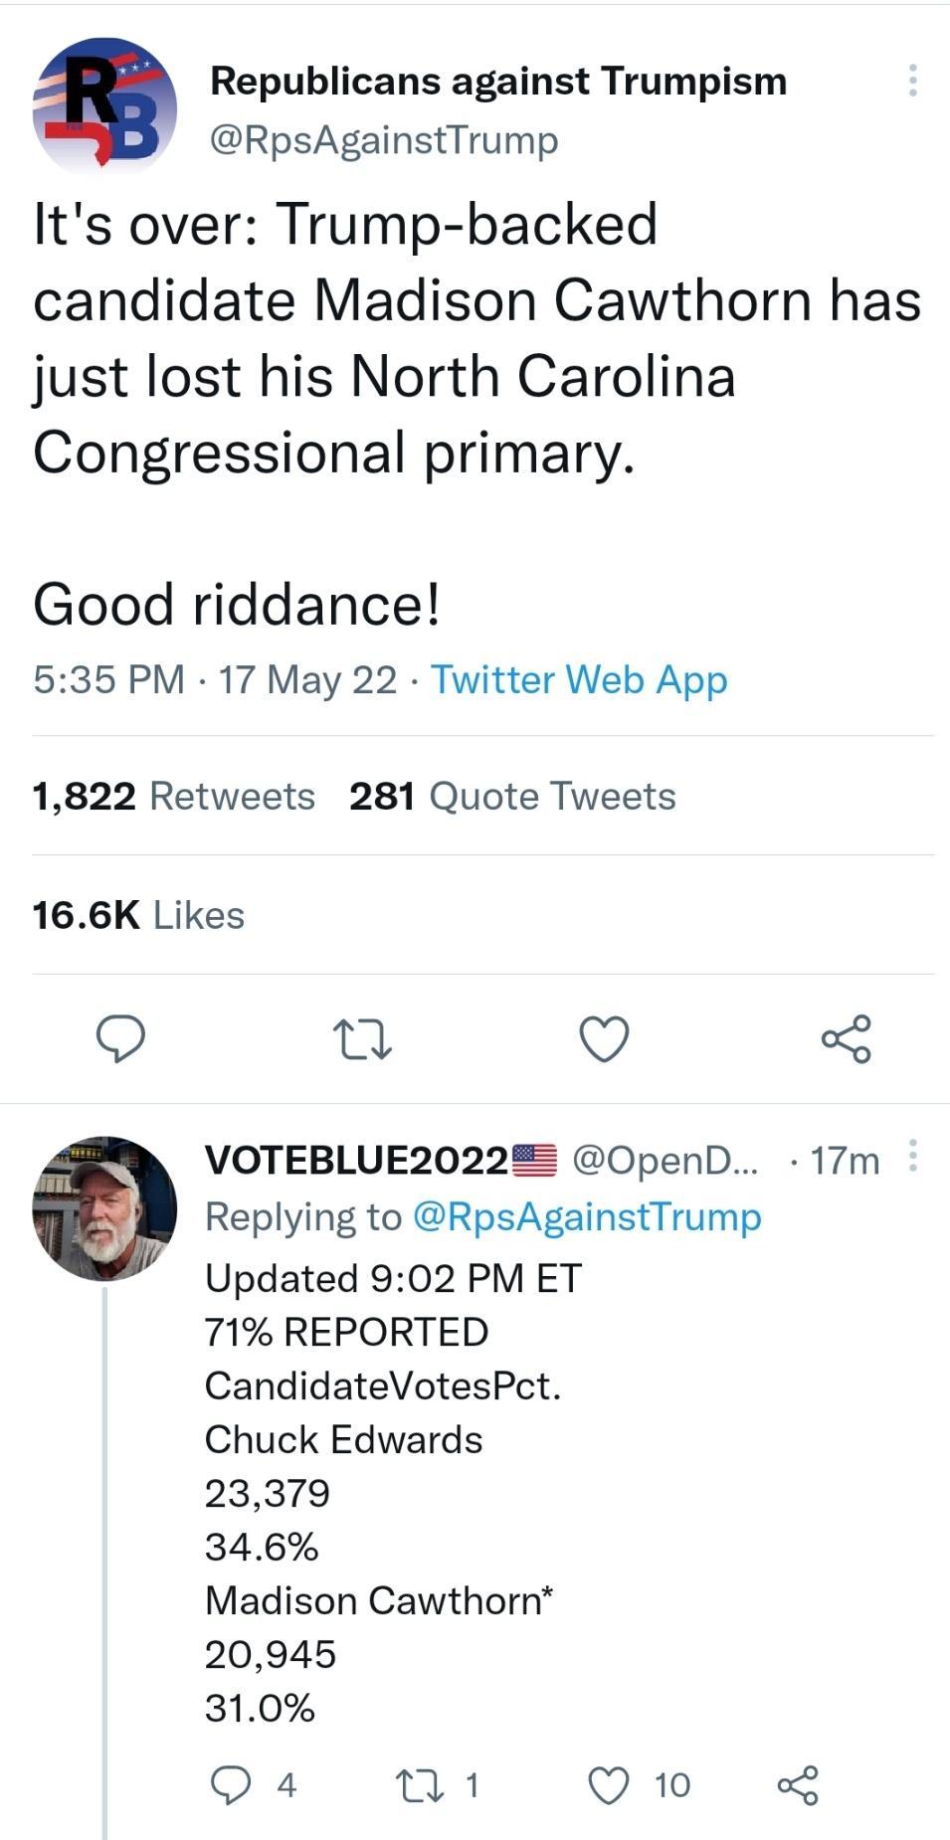Reply to VOTEBLUE2022's comment
This screenshot has height=1840, width=950.
232,1782
